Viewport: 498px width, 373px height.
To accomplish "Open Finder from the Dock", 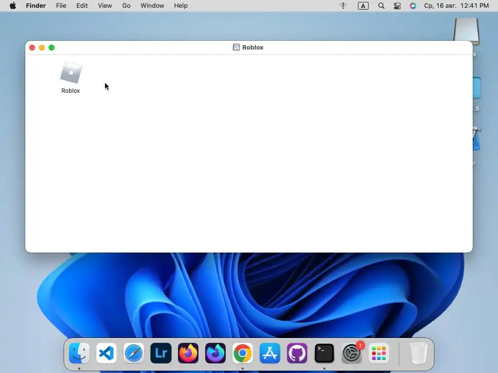I will [x=79, y=353].
